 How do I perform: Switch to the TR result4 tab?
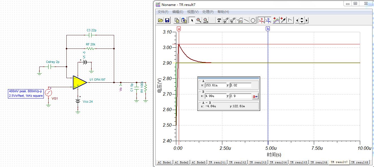(x=278, y=162)
